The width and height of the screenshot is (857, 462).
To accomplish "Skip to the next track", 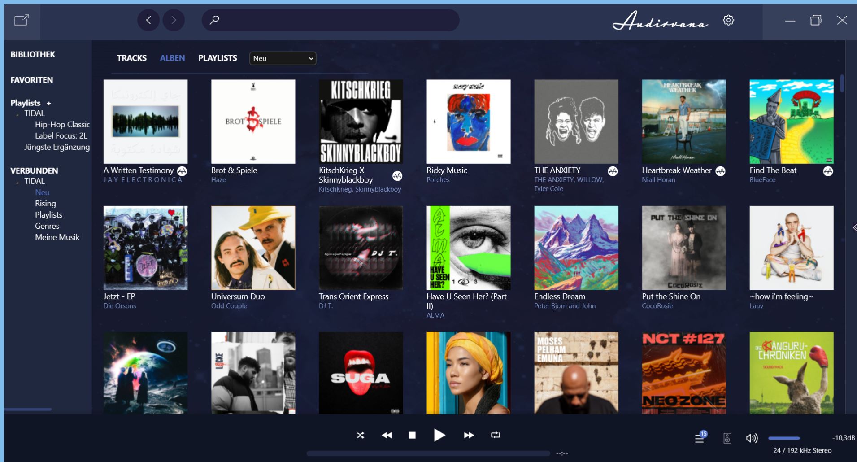I will pos(469,435).
